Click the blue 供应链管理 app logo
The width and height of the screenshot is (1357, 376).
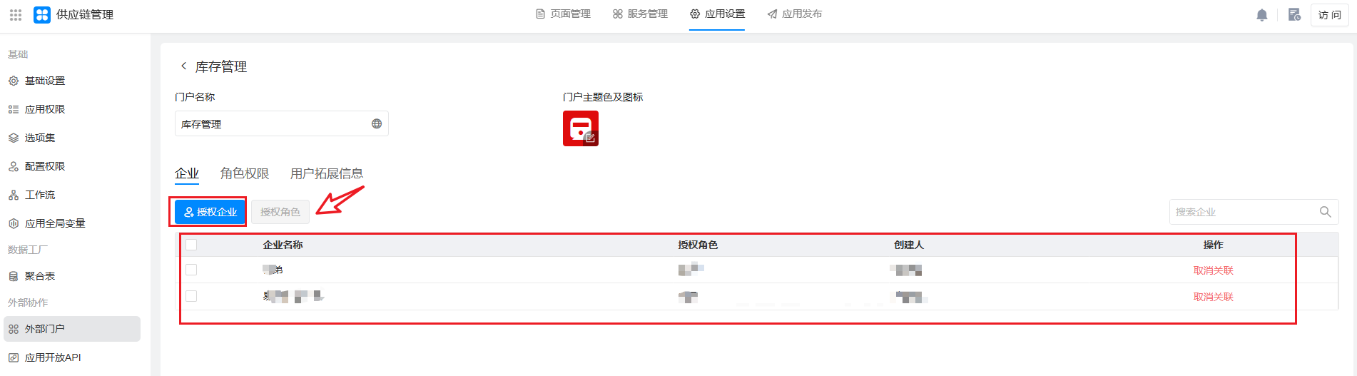pos(42,14)
